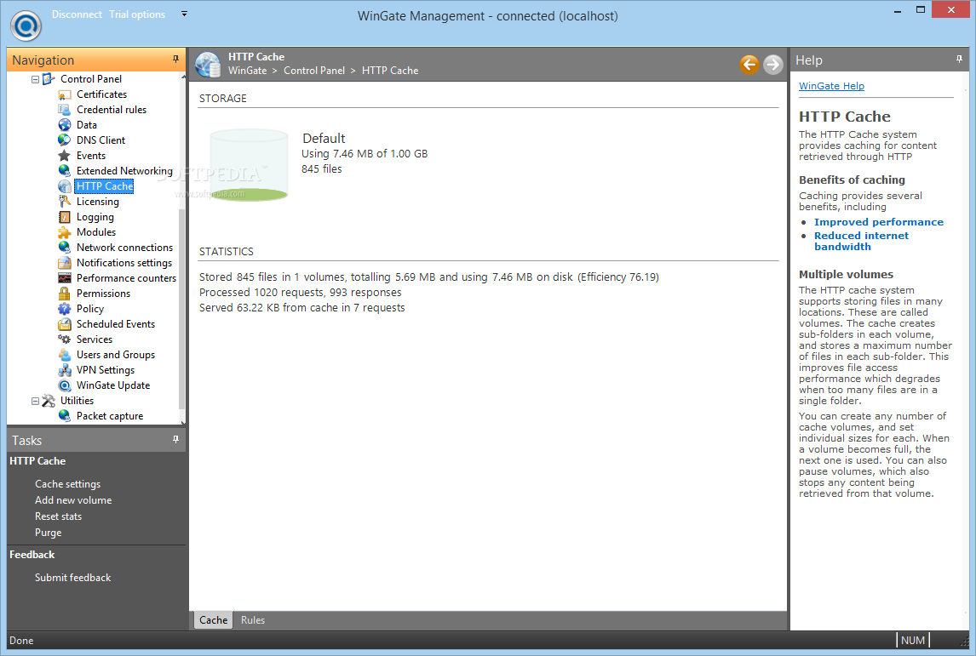This screenshot has width=976, height=656.
Task: Click the Scheduled Events calendar icon
Action: pyautogui.click(x=64, y=324)
